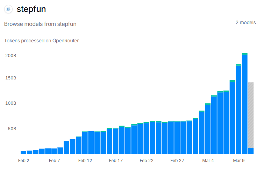Click the '2 models' count text

[x=245, y=22]
